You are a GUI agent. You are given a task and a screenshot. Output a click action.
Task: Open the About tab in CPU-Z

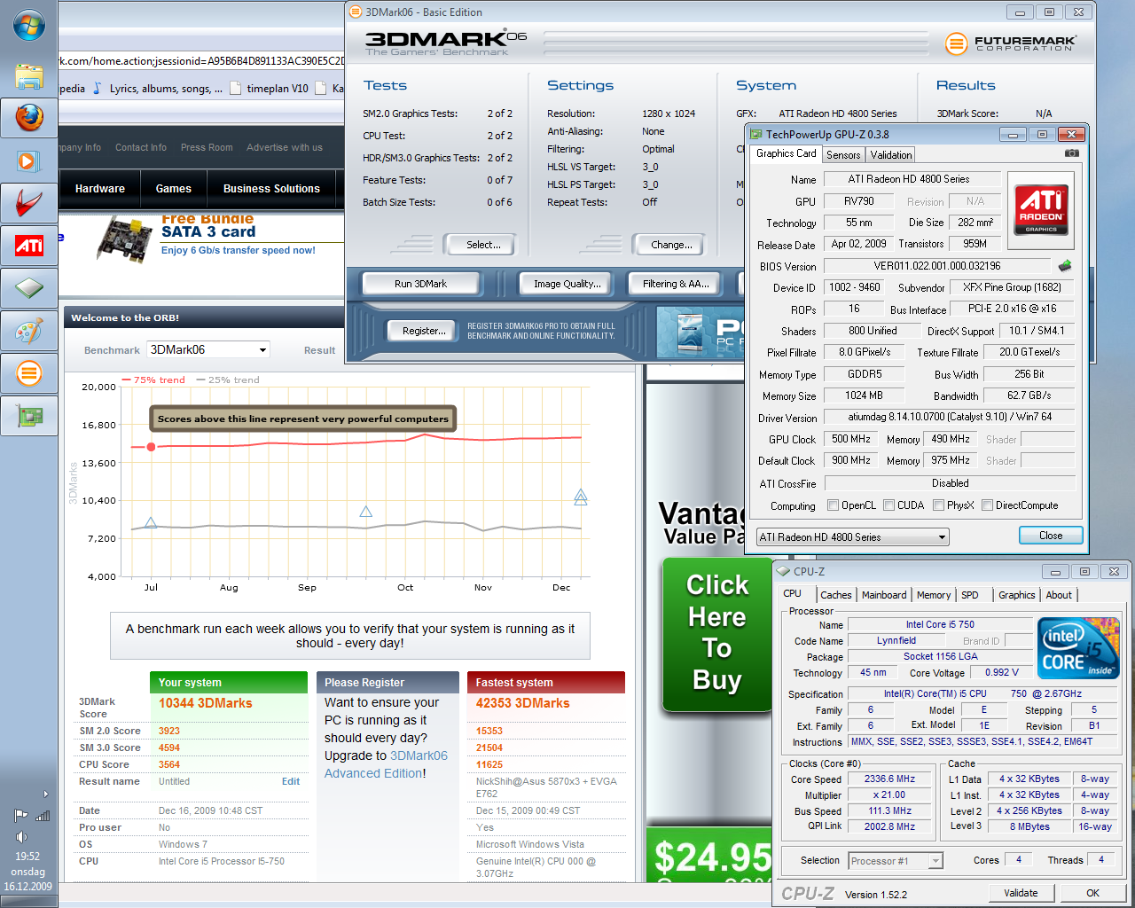pyautogui.click(x=1059, y=595)
